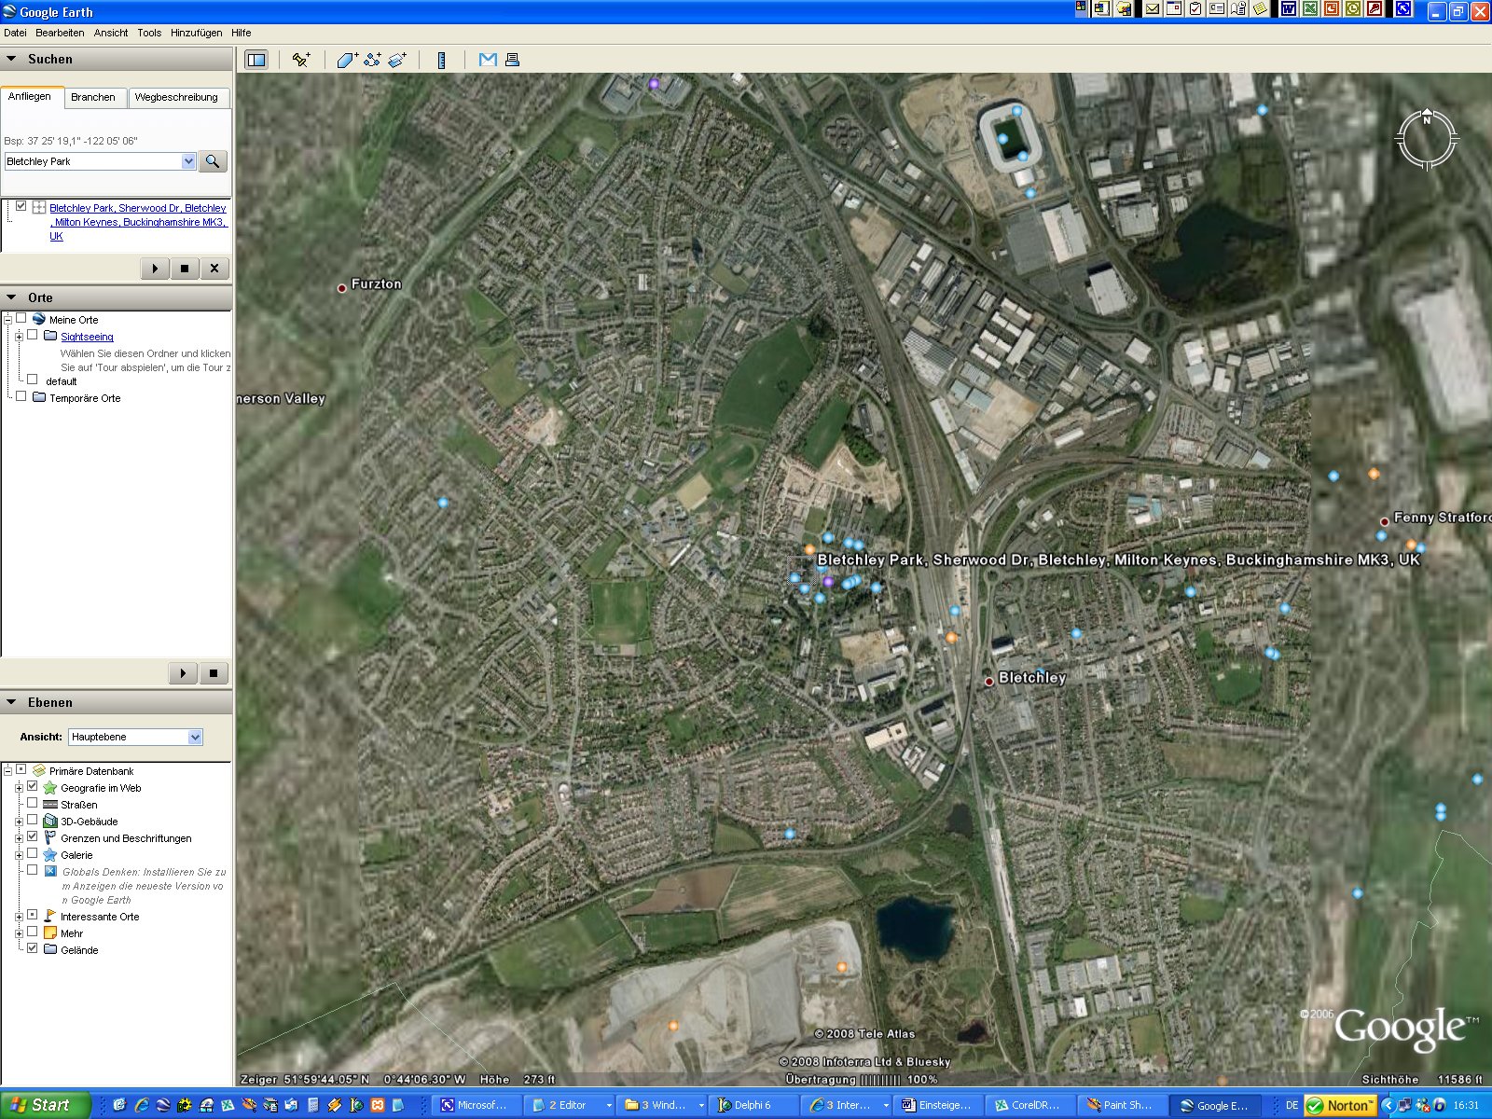Open the Datei menu

[x=15, y=33]
